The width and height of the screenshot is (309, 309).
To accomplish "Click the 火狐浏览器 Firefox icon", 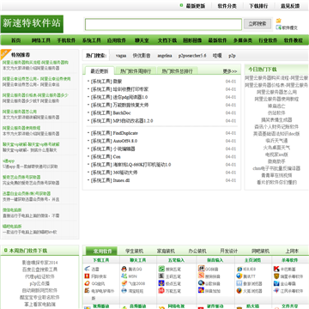I will (239, 291).
